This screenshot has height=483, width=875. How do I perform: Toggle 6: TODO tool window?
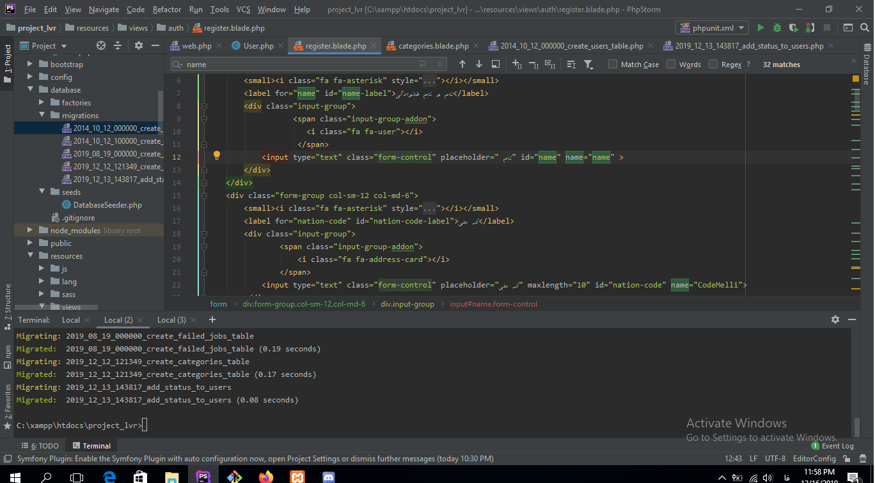coord(40,445)
